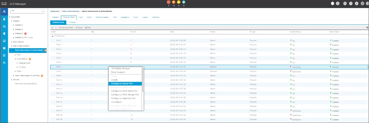Expand Chassis 5 in the tree

[x=13, y=29]
